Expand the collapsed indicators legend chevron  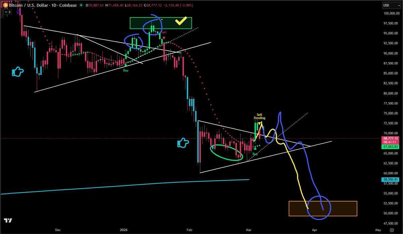6,11
